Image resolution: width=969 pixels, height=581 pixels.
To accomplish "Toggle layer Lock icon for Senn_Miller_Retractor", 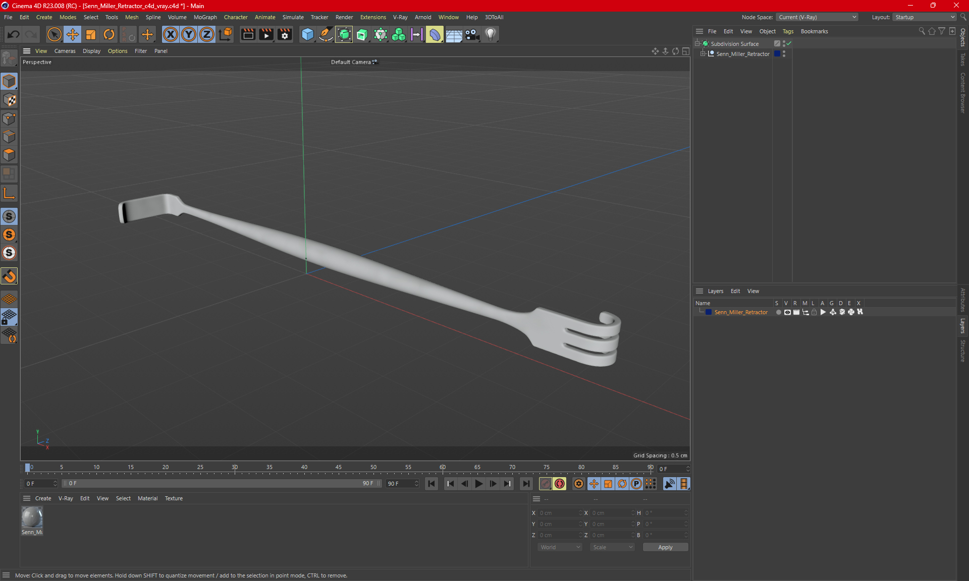I will pyautogui.click(x=814, y=312).
